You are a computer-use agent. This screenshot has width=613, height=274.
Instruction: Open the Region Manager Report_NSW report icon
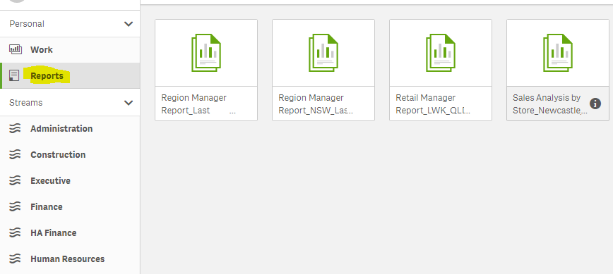pos(323,53)
